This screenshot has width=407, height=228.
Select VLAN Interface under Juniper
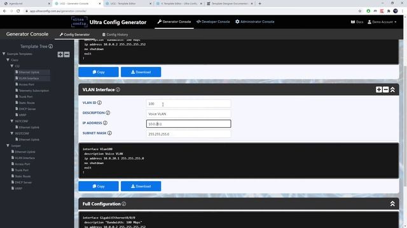point(25,158)
